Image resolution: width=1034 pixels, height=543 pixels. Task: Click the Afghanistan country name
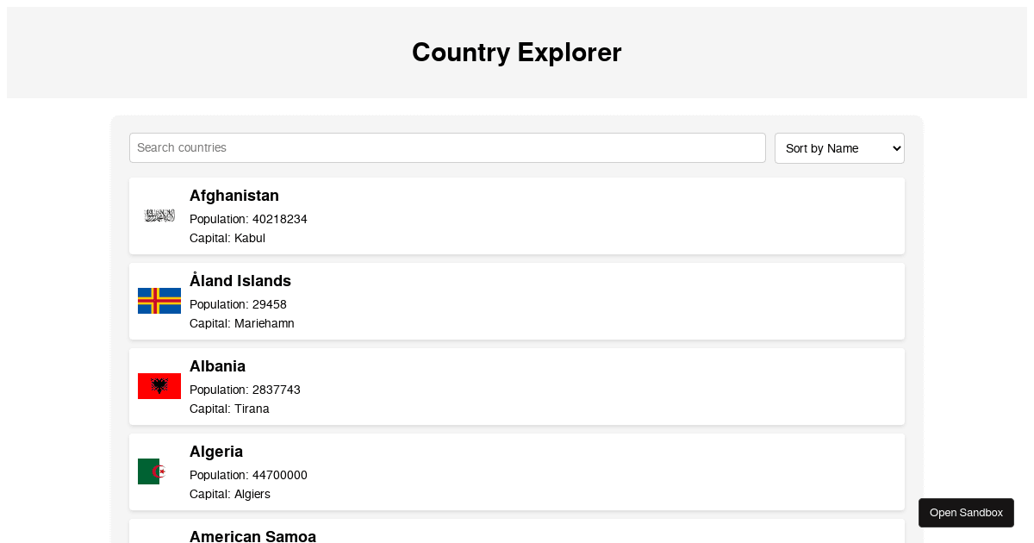(234, 196)
